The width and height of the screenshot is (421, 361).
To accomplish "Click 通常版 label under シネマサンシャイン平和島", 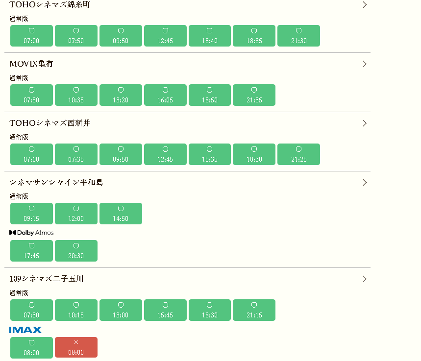I will tap(19, 196).
